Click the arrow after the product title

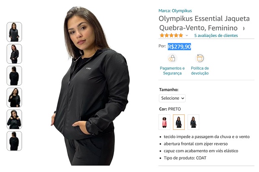click(x=243, y=28)
